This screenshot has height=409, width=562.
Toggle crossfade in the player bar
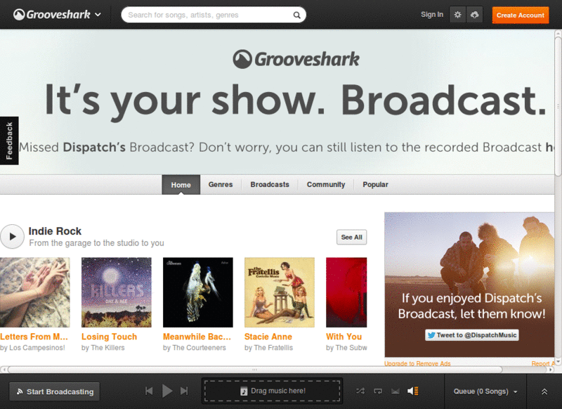396,391
